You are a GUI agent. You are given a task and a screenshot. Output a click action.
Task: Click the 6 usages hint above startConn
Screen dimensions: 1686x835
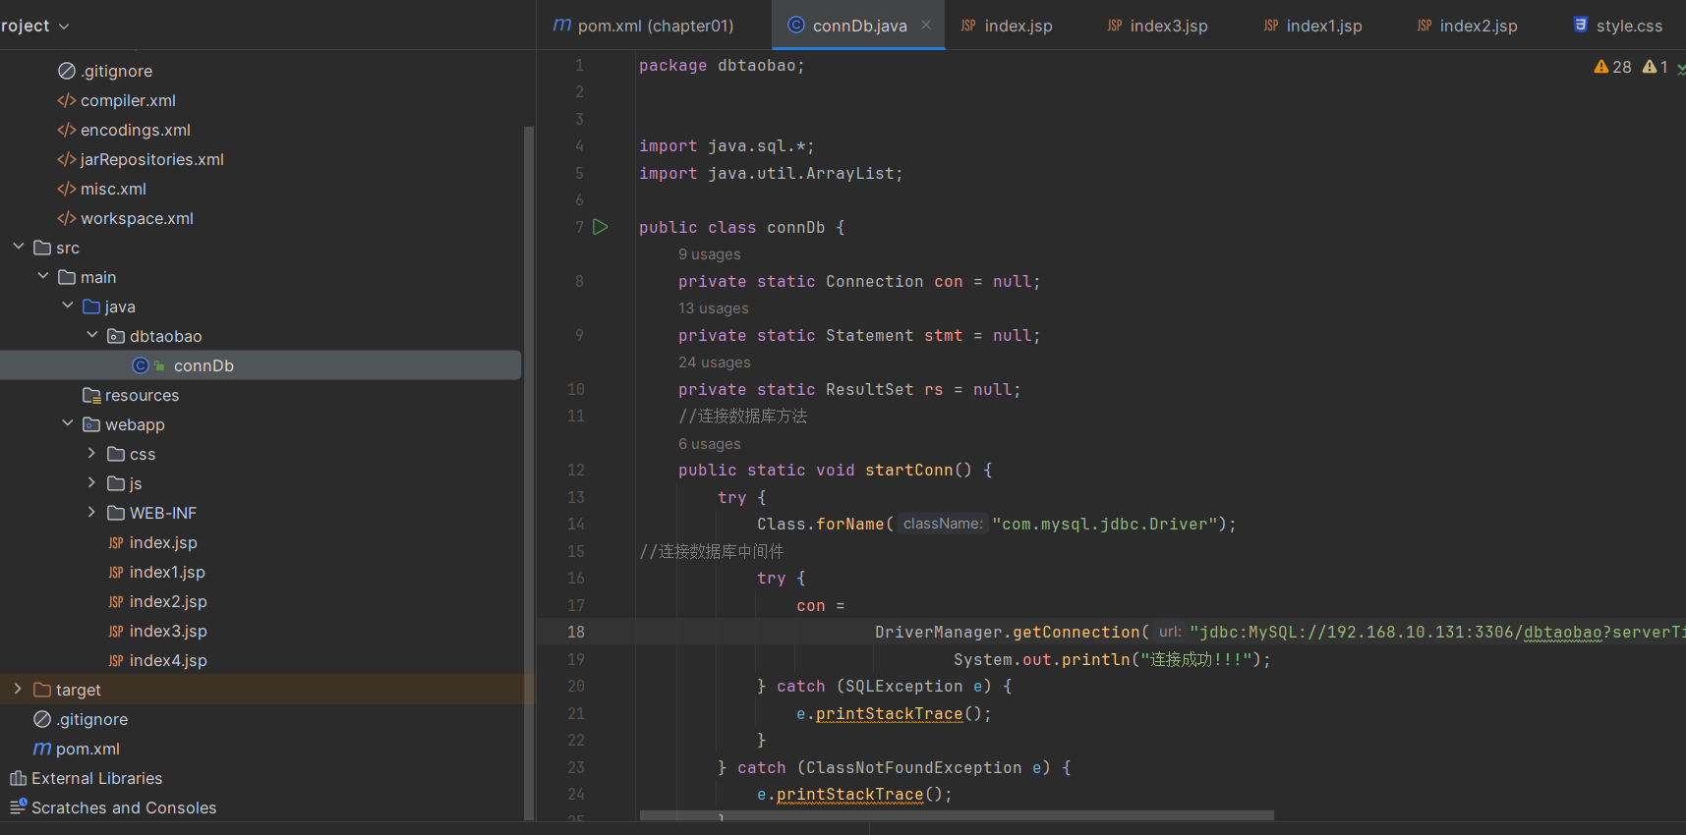tap(709, 444)
